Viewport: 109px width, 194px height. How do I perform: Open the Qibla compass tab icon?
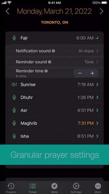(x=55, y=186)
